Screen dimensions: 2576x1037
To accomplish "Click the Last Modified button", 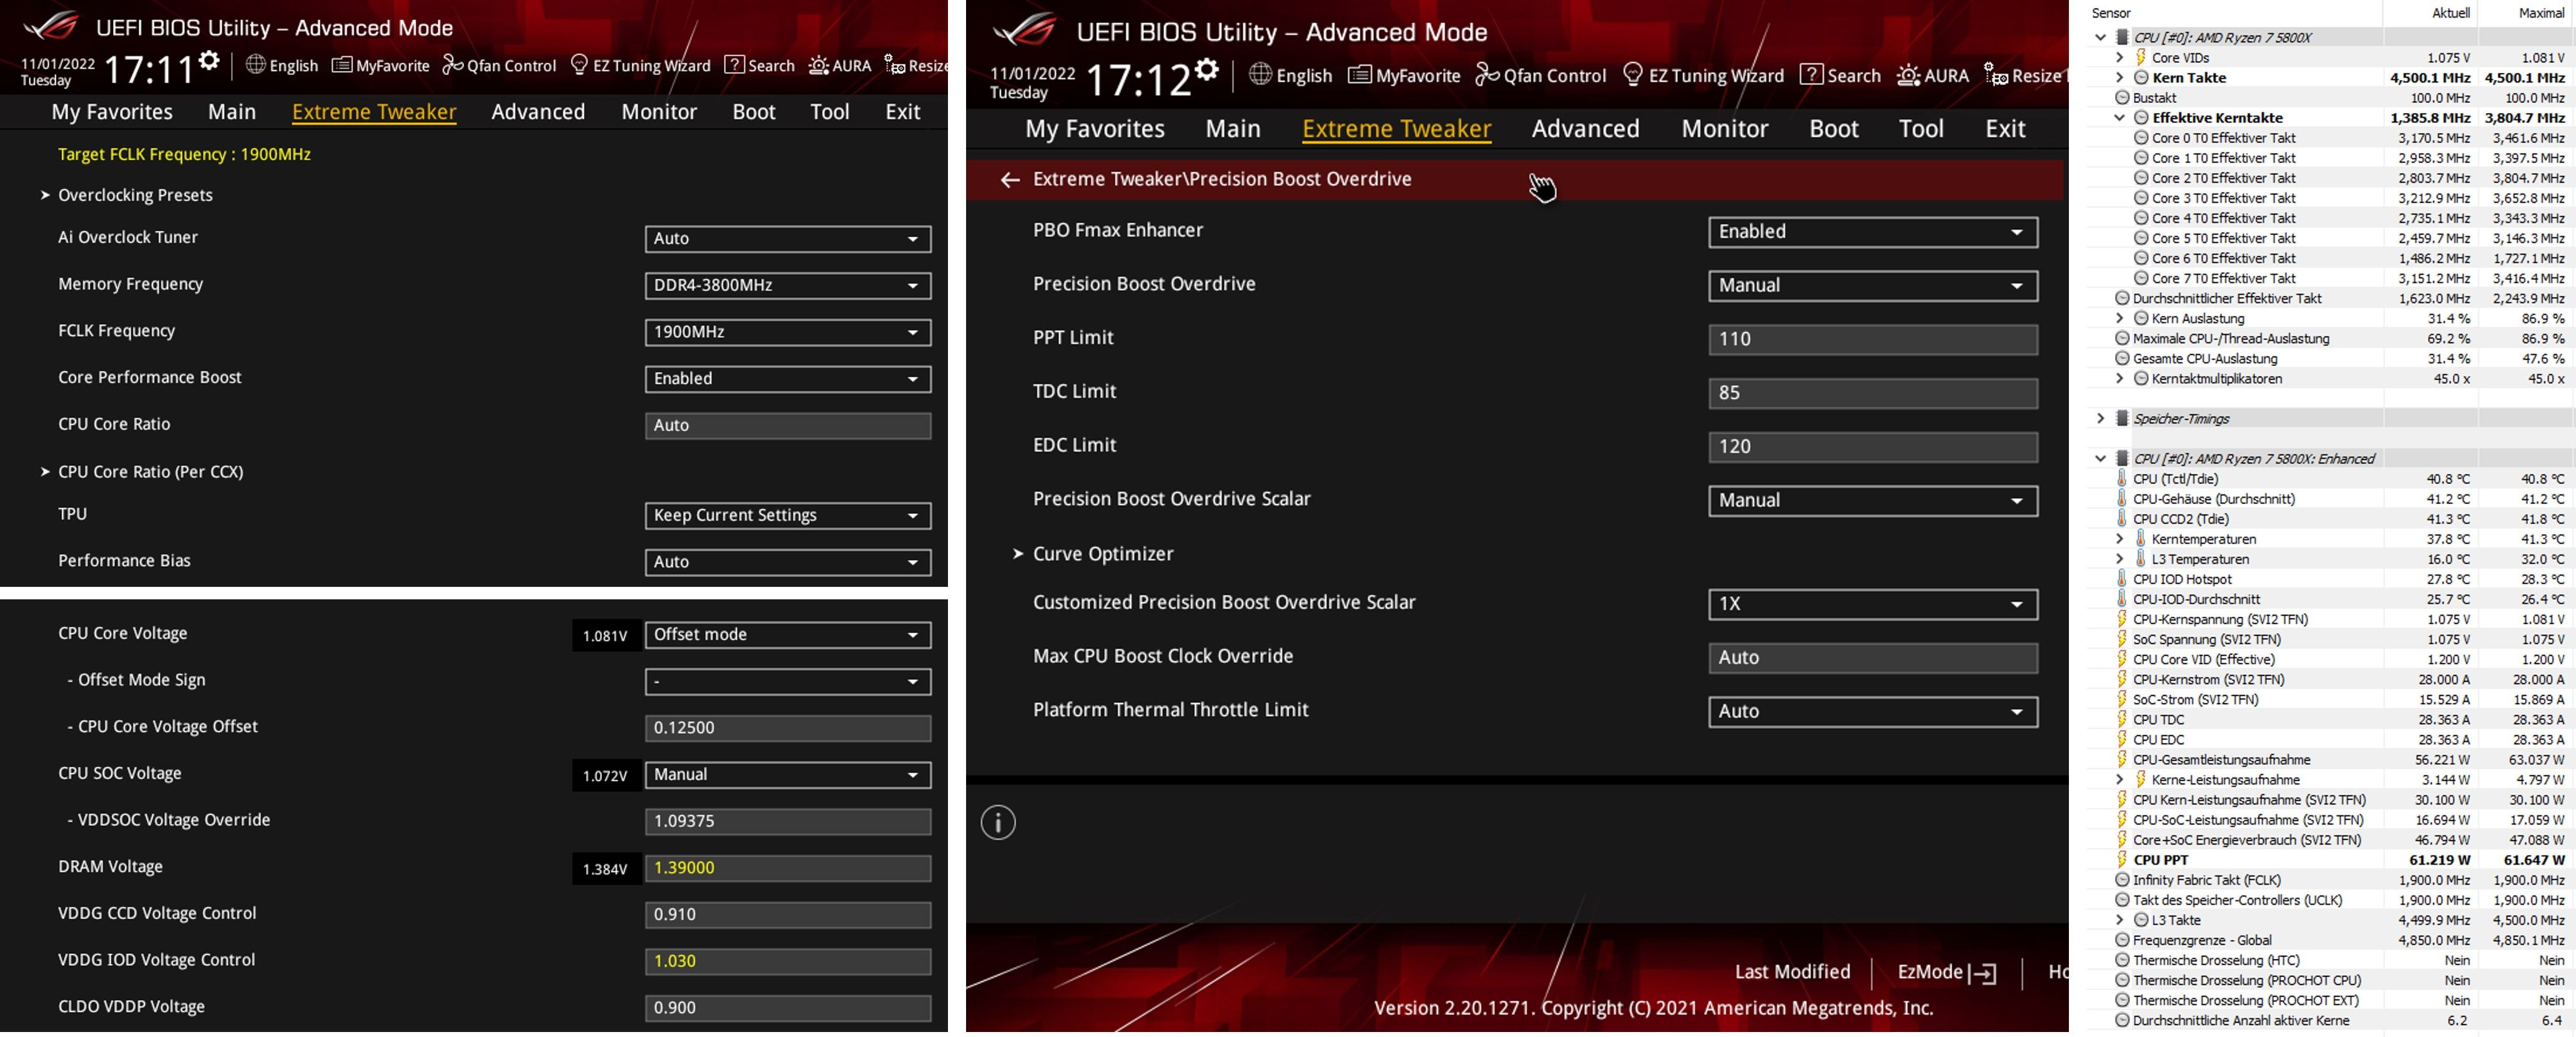I will click(x=1792, y=972).
